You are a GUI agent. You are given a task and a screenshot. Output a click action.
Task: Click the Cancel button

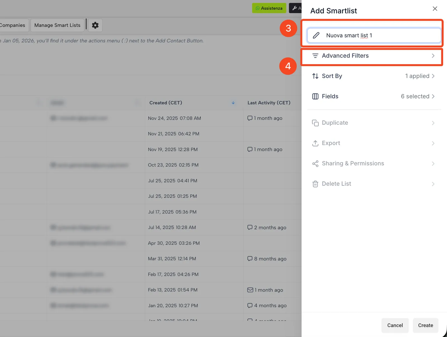pos(395,325)
